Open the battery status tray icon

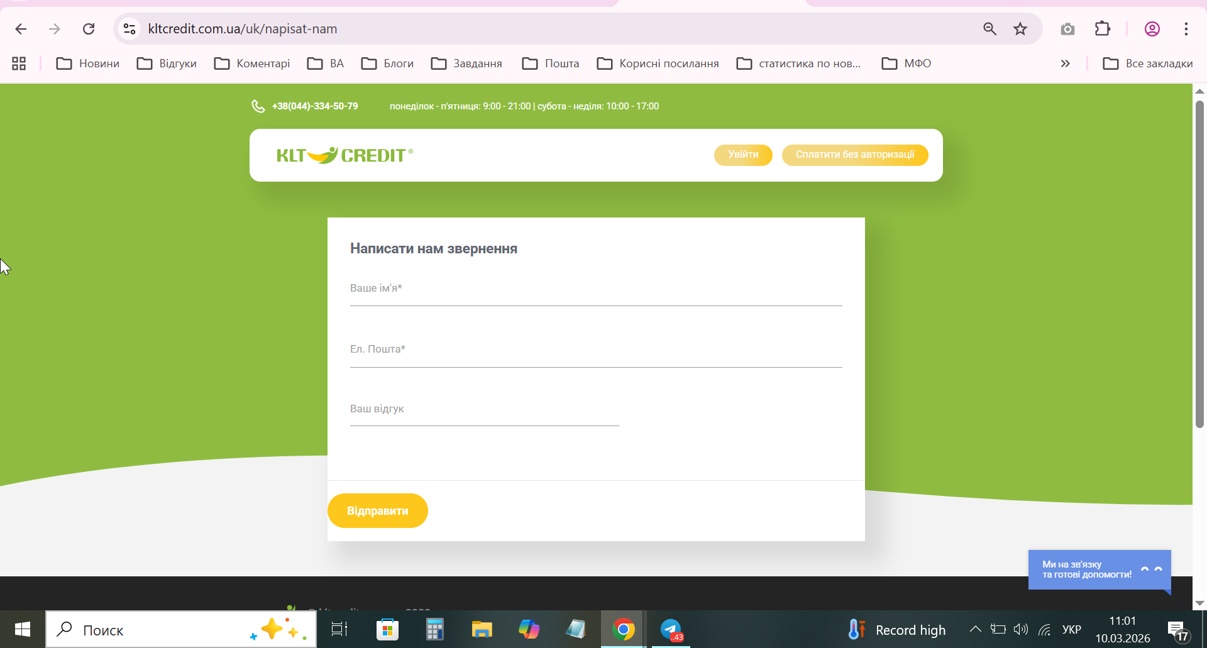[998, 629]
